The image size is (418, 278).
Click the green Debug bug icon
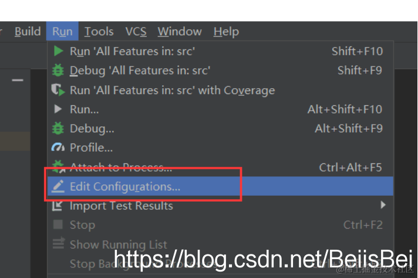click(58, 70)
